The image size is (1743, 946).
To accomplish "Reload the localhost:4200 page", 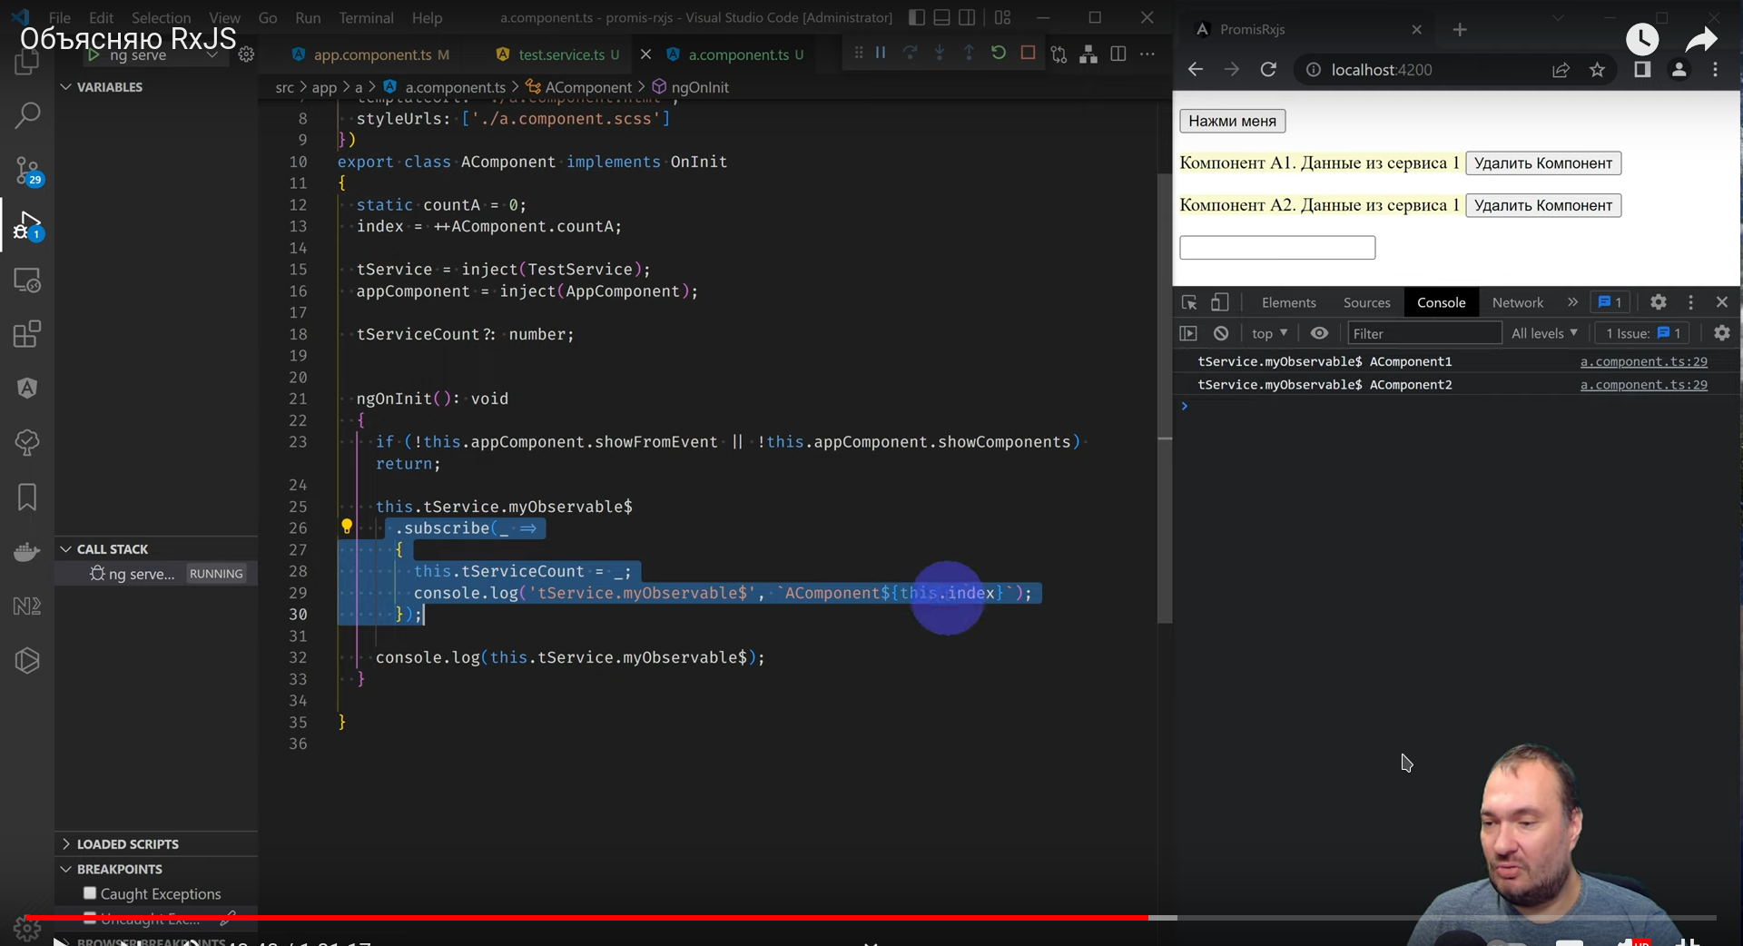I will coord(1268,70).
